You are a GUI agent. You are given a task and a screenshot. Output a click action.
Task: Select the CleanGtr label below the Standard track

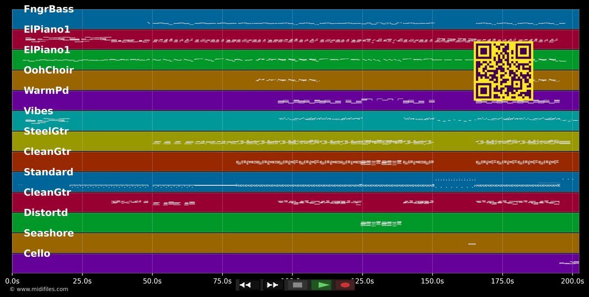coord(47,192)
